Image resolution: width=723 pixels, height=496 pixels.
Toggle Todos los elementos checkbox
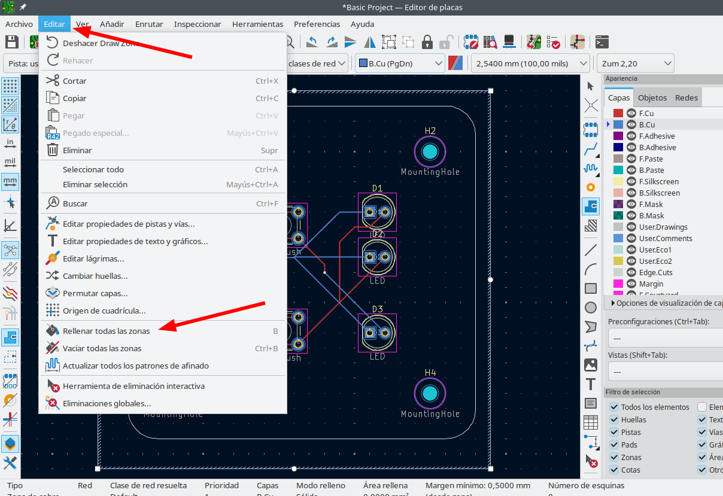[614, 407]
